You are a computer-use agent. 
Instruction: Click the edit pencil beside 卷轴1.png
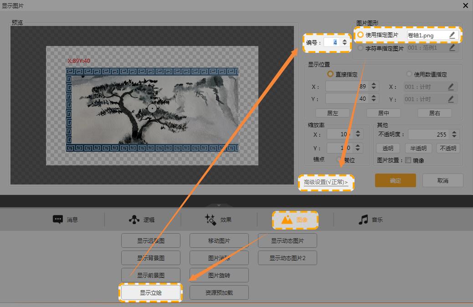[x=452, y=35]
